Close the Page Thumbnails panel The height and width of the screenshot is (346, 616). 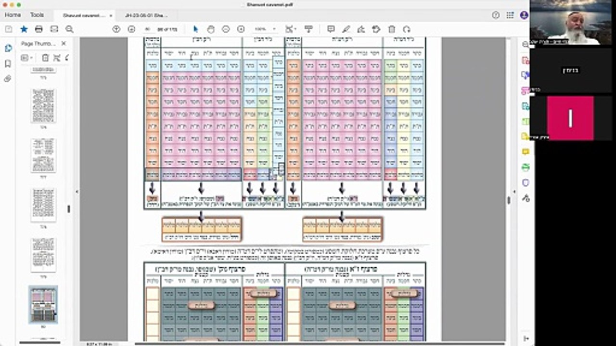point(64,43)
